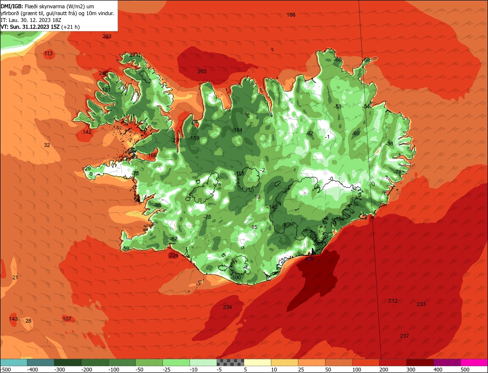This screenshot has height=373, width=488.
Task: Click the value '21' near the left edge
Action: coord(15,277)
